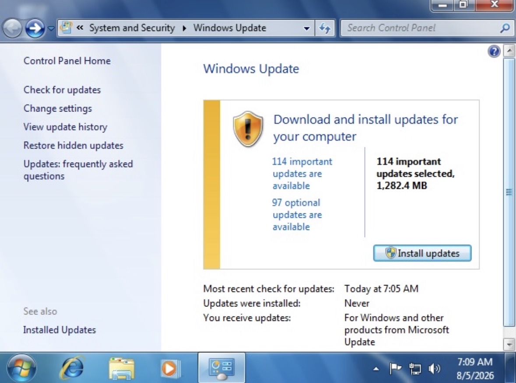
Task: Click the Install updates button
Action: (x=422, y=253)
